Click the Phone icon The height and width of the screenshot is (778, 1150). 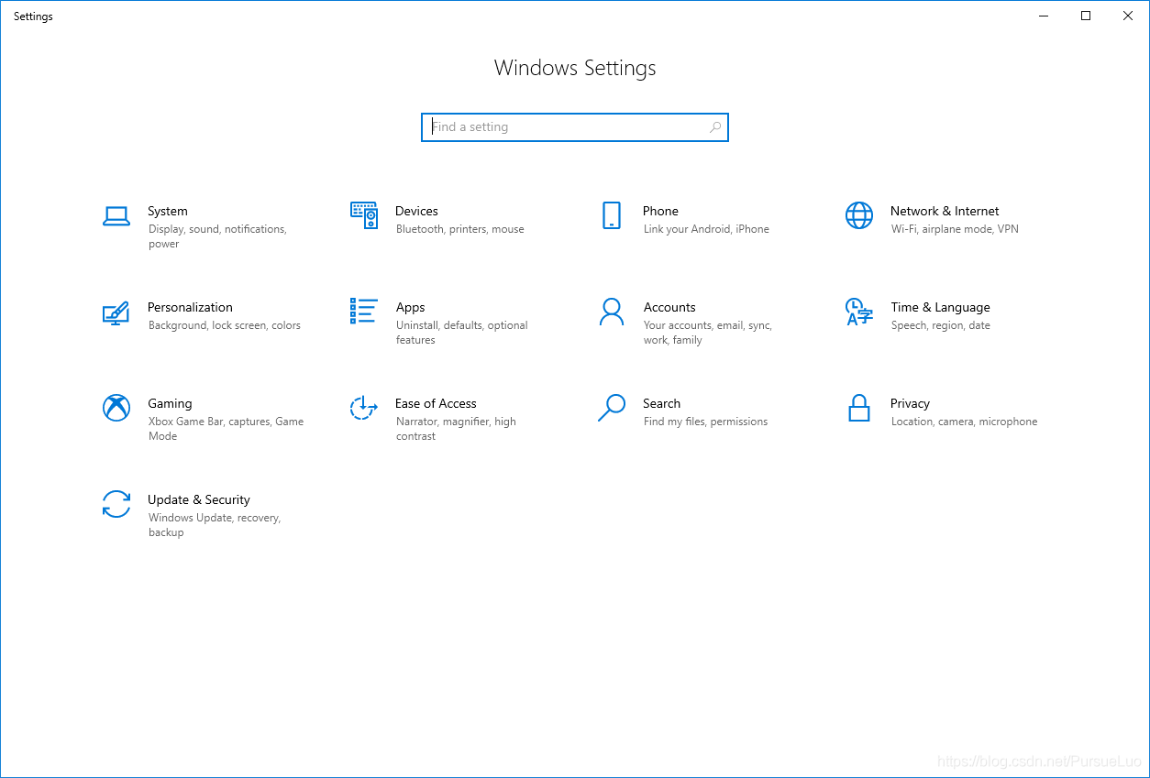click(x=612, y=215)
